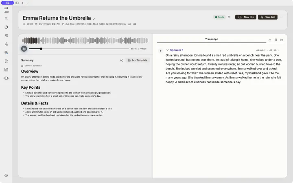Open the clip trimming icon in sidebar
Viewport: 293px width, 183px height.
[6, 78]
